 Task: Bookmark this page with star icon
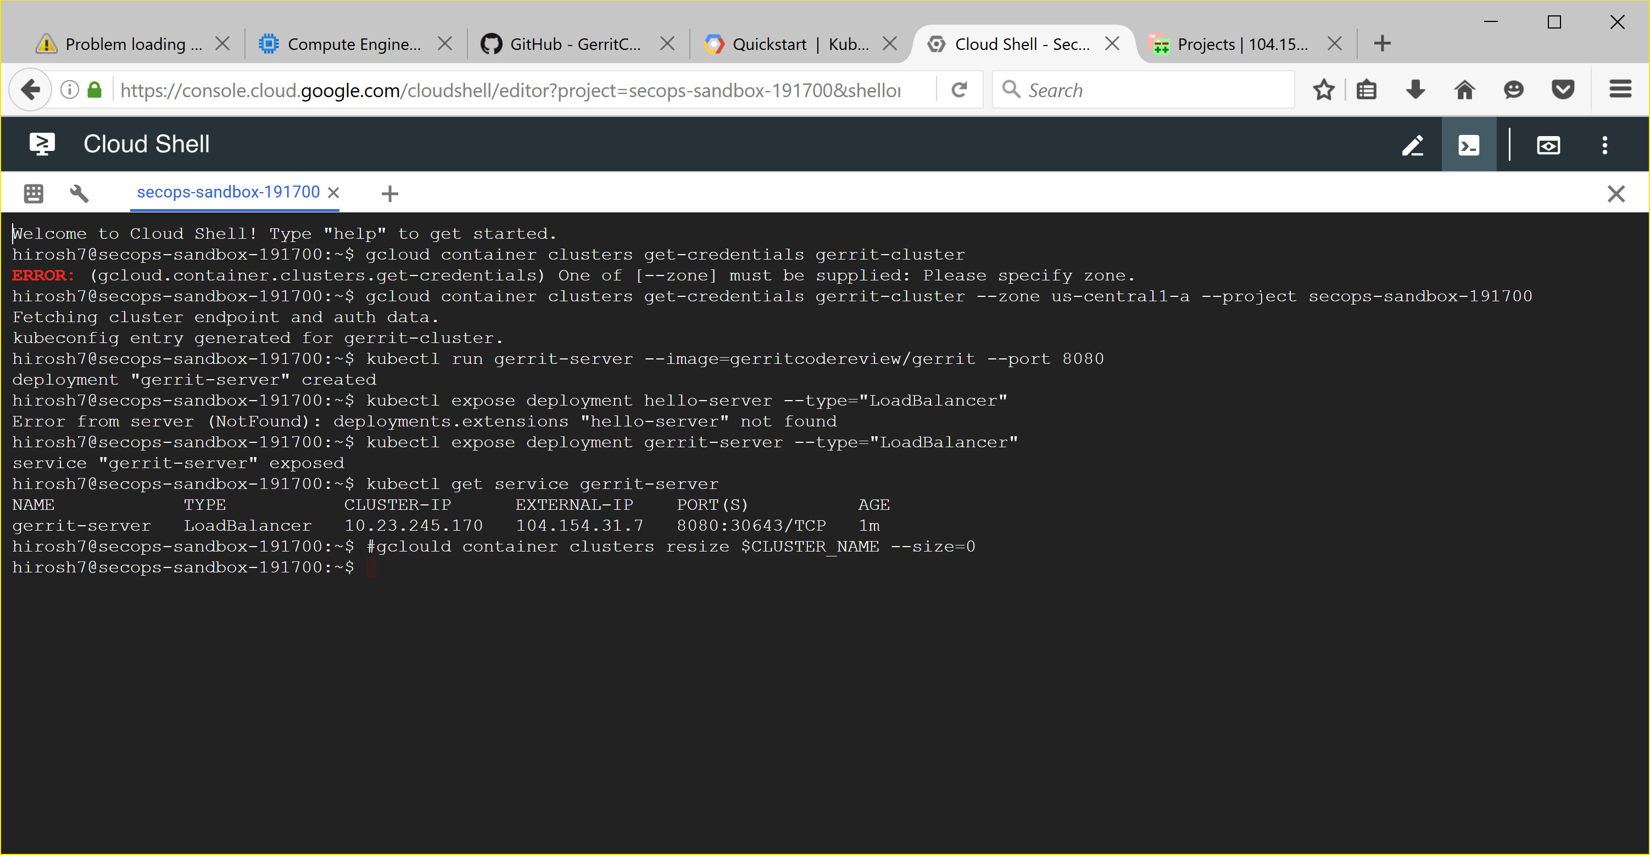[1323, 89]
